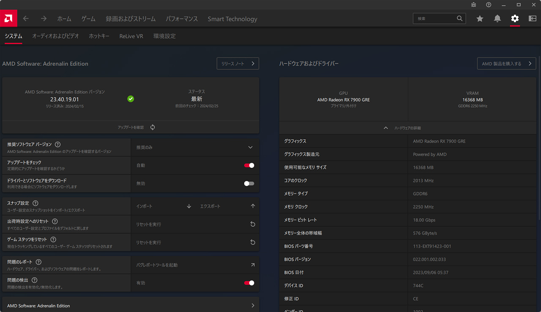Show help icon for スナップ設定
The width and height of the screenshot is (541, 312).
[x=36, y=203]
